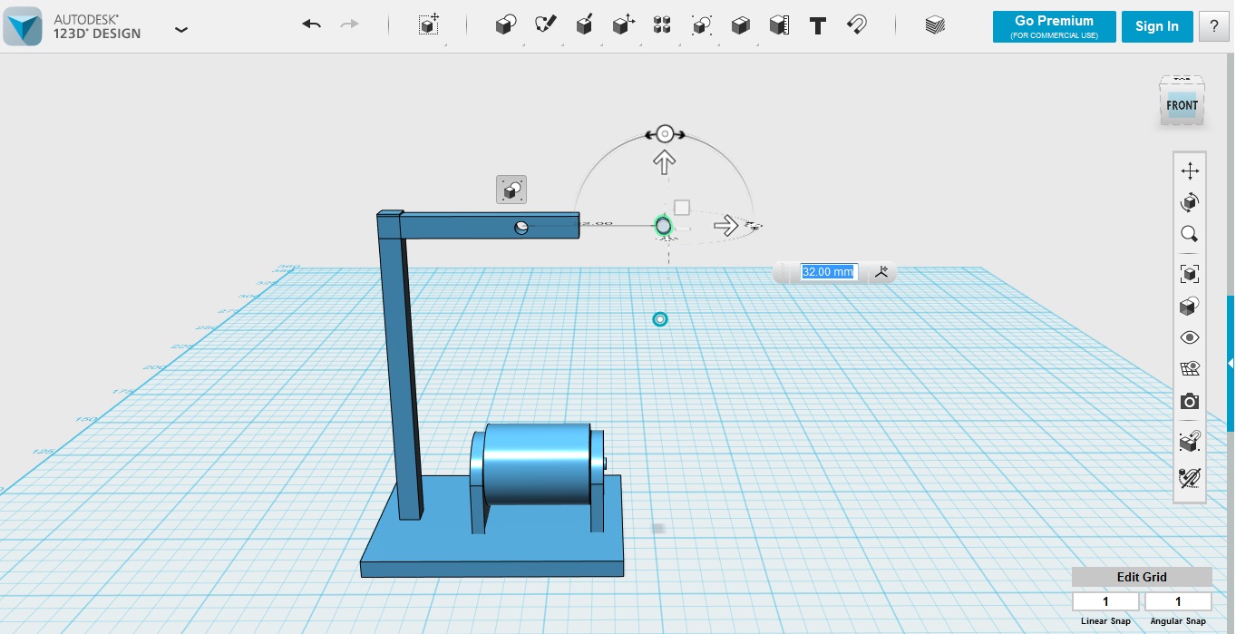This screenshot has width=1236, height=634.
Task: Click the Fit to view icon
Action: pos(1190,274)
